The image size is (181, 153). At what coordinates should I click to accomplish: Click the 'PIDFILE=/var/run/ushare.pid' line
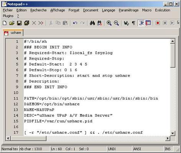click(x=58, y=121)
